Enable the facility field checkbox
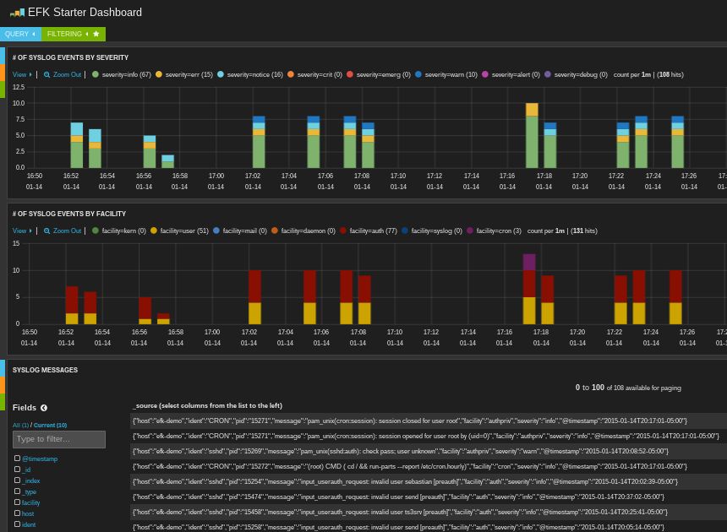This screenshot has height=532, width=727. click(x=17, y=502)
